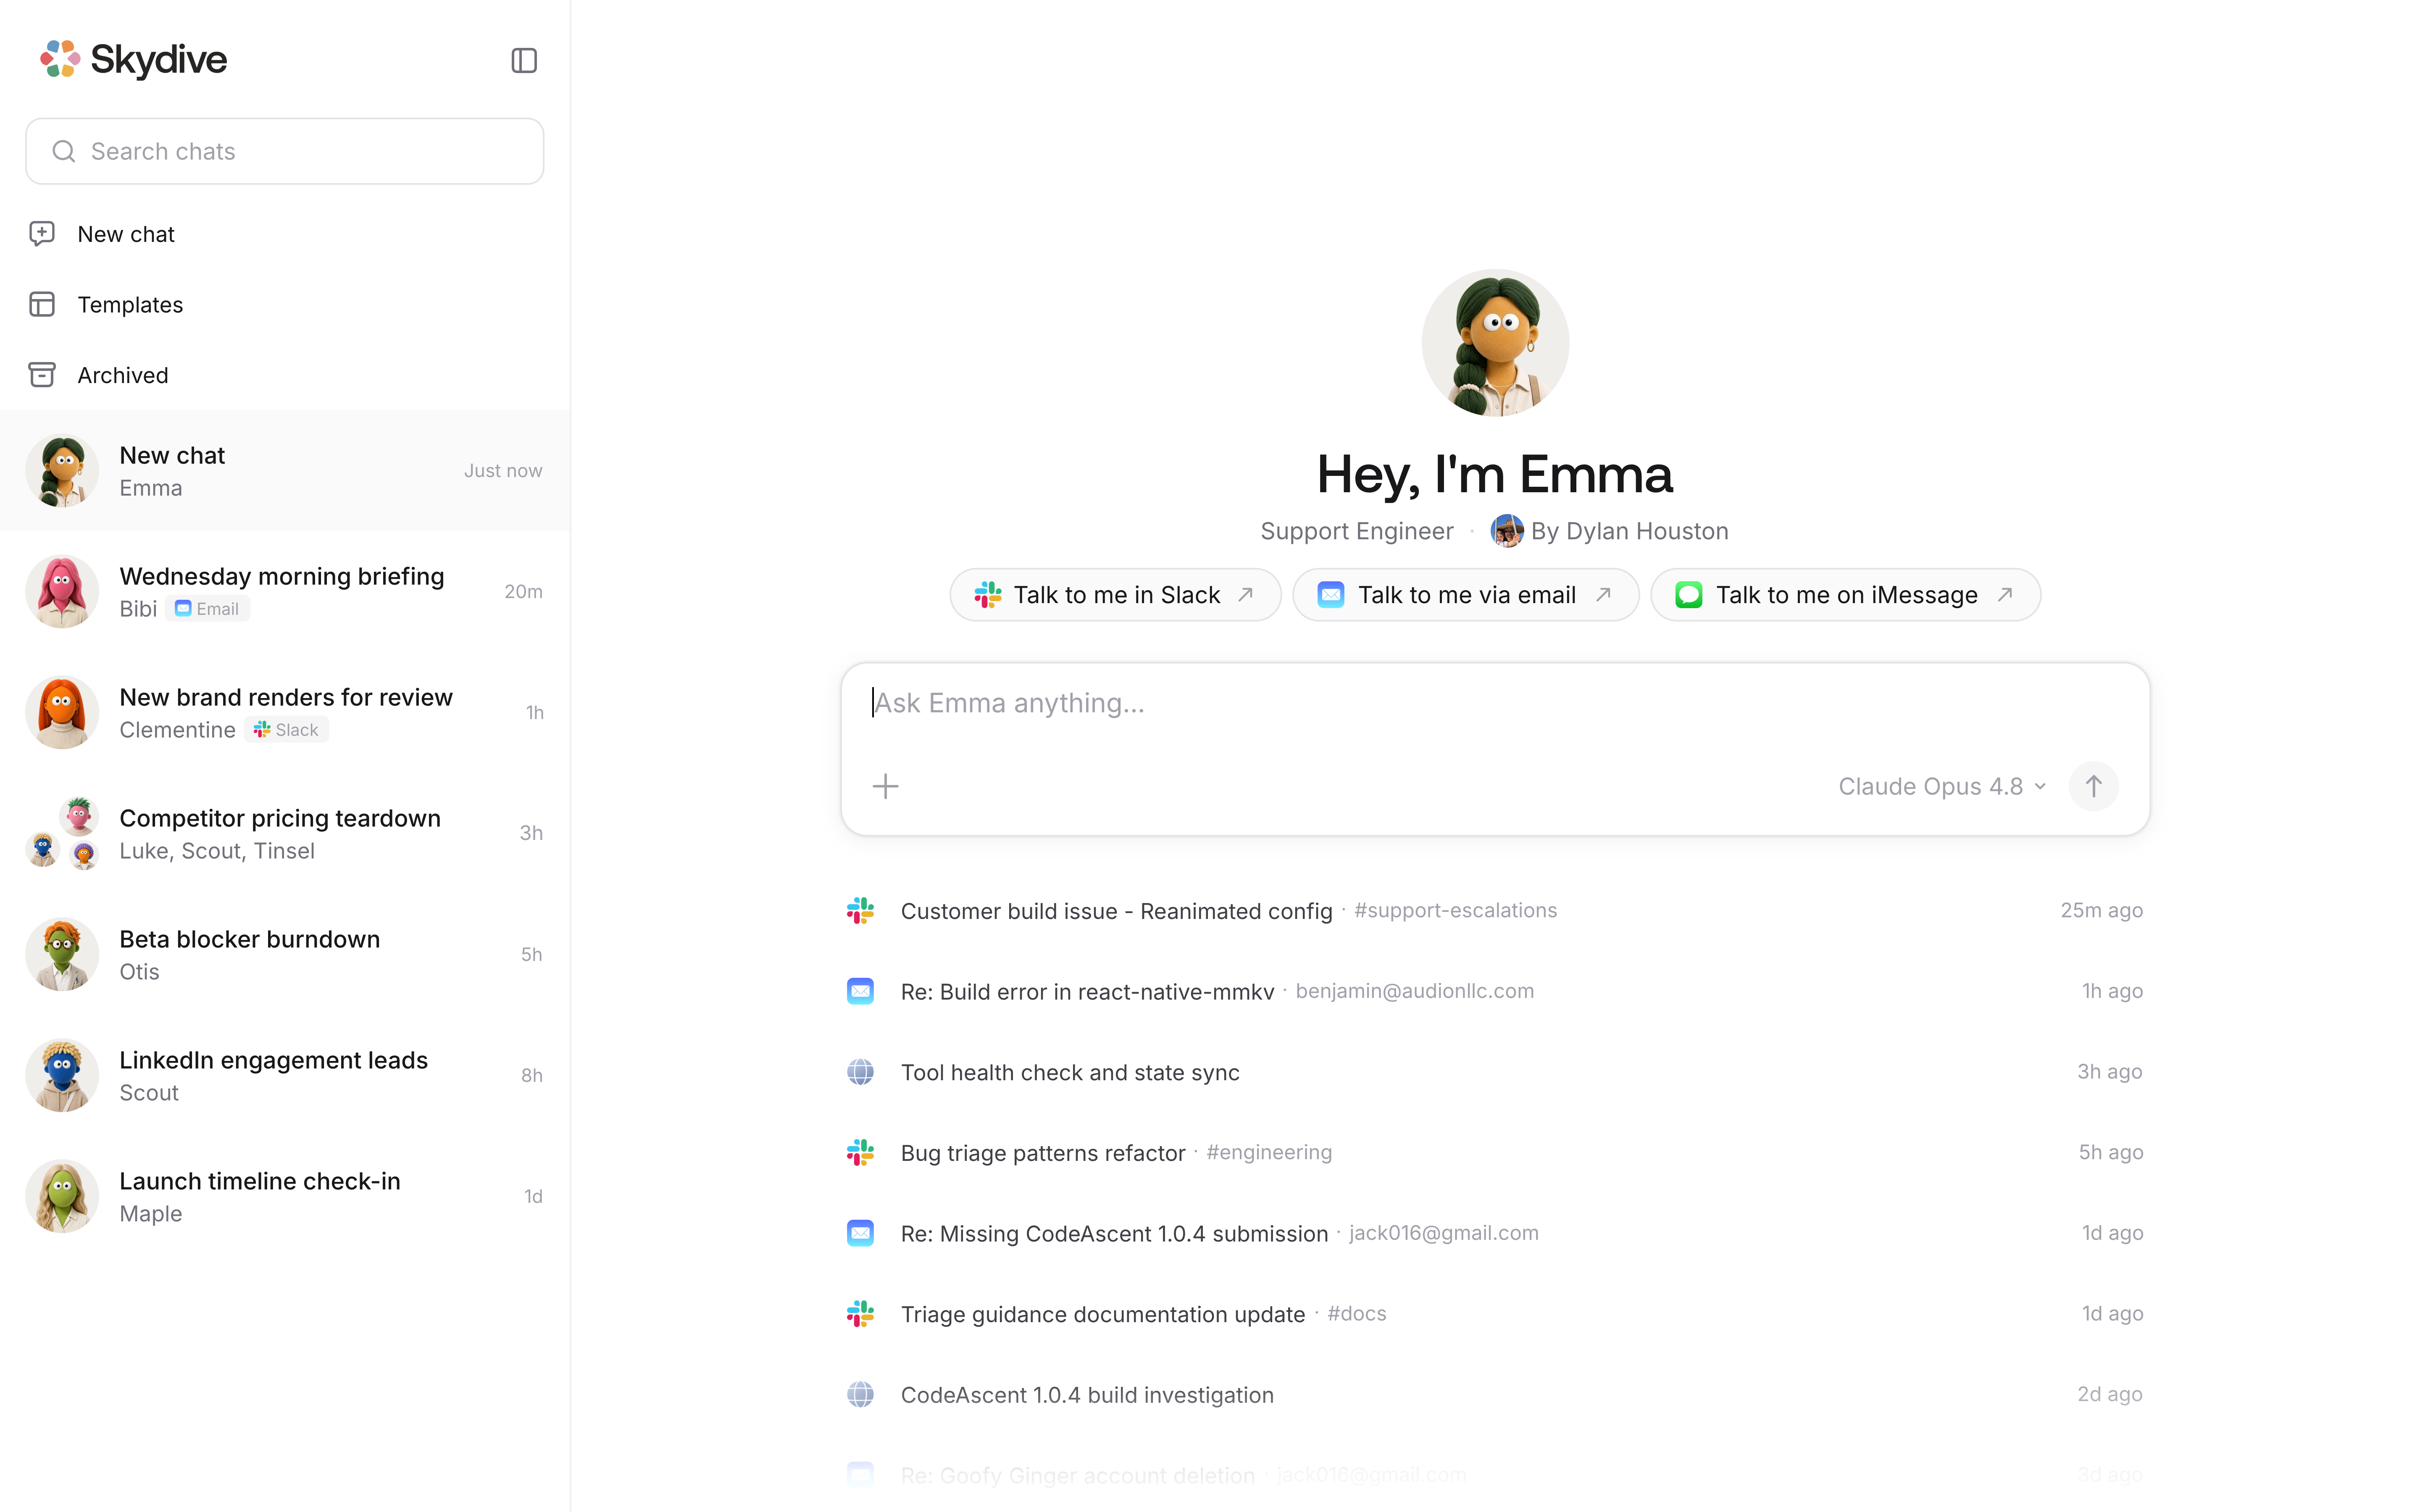This screenshot has width=2420, height=1512.
Task: Select the New chat with Emma conversation
Action: pos(285,471)
